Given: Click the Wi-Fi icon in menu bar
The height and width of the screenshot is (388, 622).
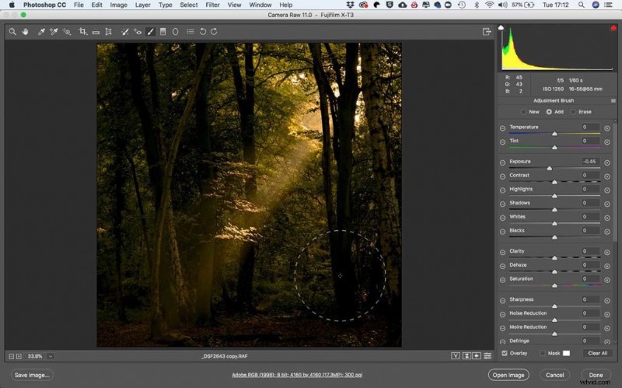Looking at the screenshot, I should coord(490,5).
